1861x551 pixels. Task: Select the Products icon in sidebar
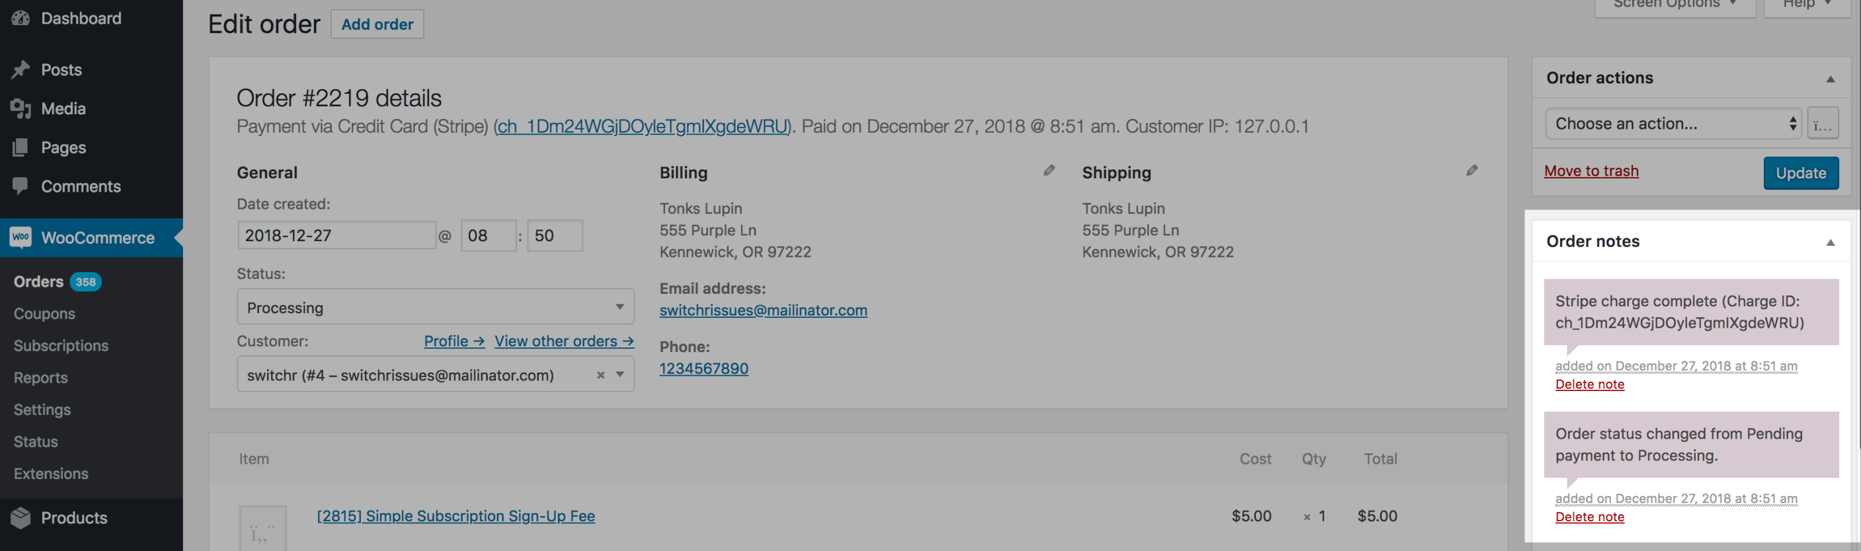click(20, 517)
